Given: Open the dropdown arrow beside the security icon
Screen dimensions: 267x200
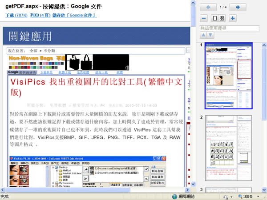Looking at the screenshot, I should coord(231,197).
